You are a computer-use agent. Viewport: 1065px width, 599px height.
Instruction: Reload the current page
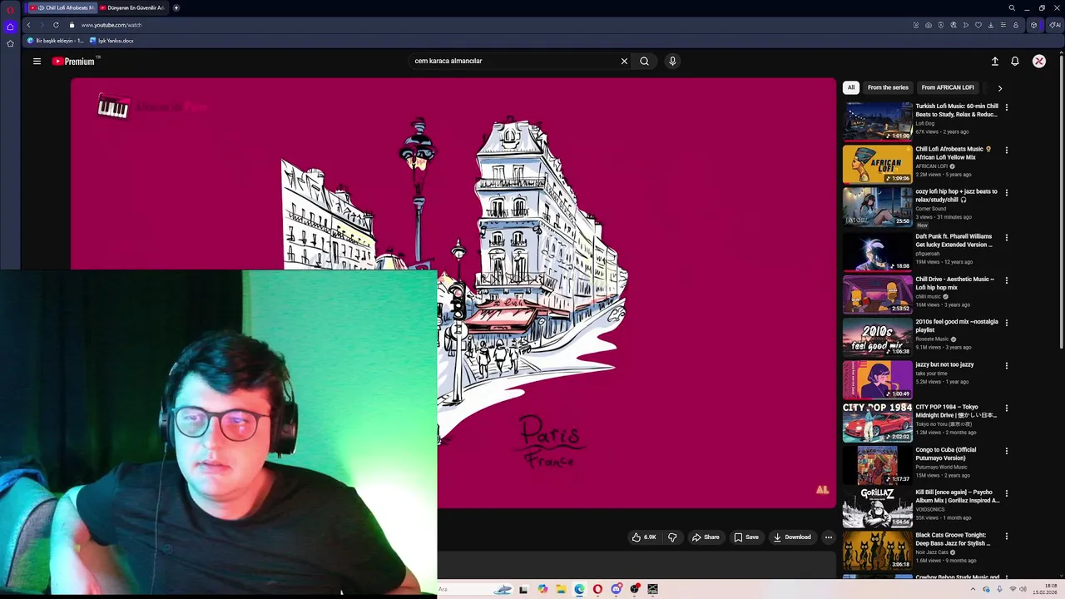point(56,25)
